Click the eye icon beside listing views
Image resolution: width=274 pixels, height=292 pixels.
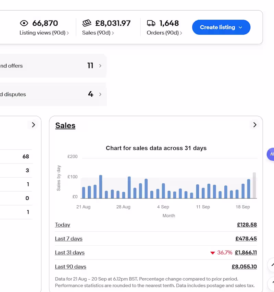24,23
